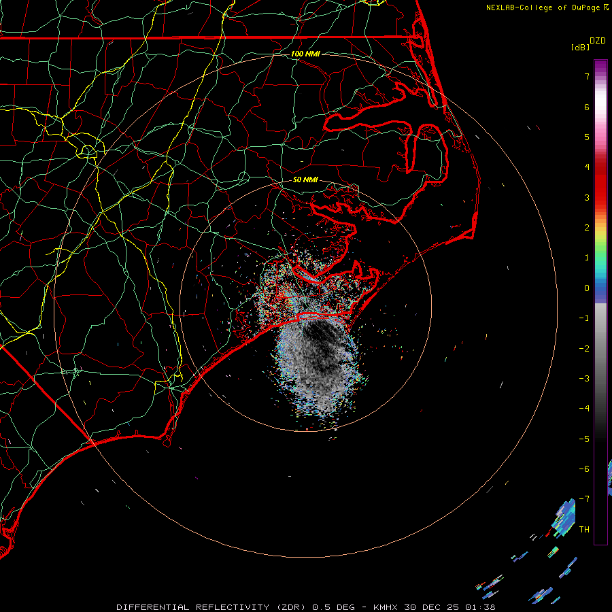Click the -1 value on the scale
This screenshot has height=612, width=612.
(584, 318)
